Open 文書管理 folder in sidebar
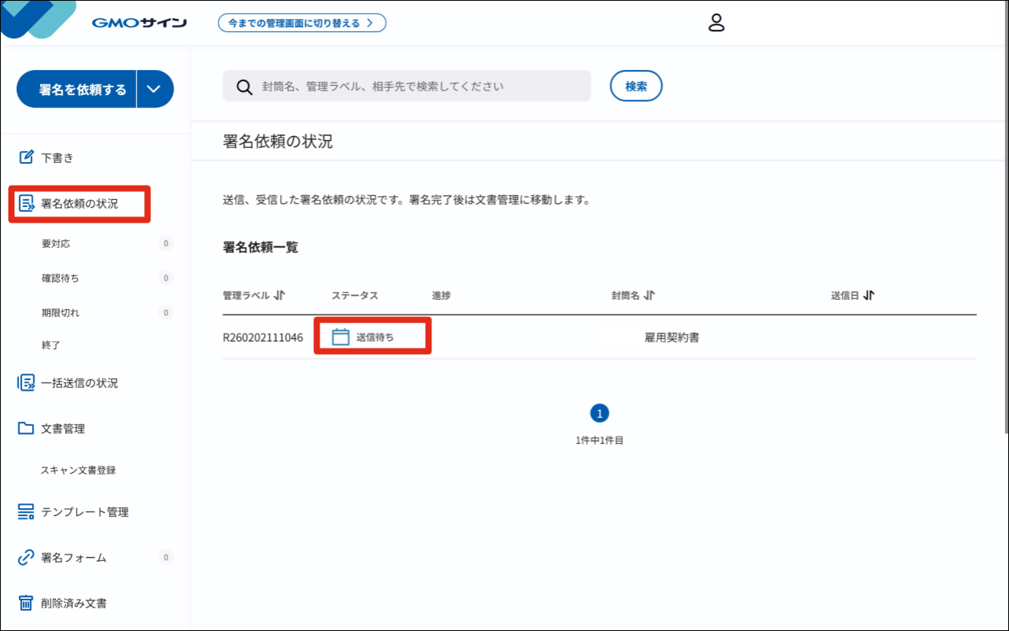Screen dimensions: 1009x631 point(62,429)
